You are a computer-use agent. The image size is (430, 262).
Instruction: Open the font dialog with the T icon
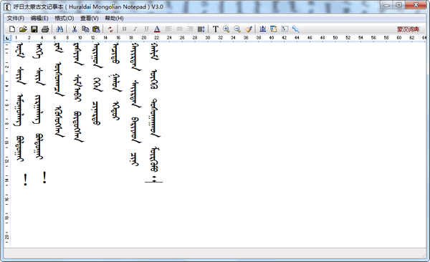coord(216,29)
